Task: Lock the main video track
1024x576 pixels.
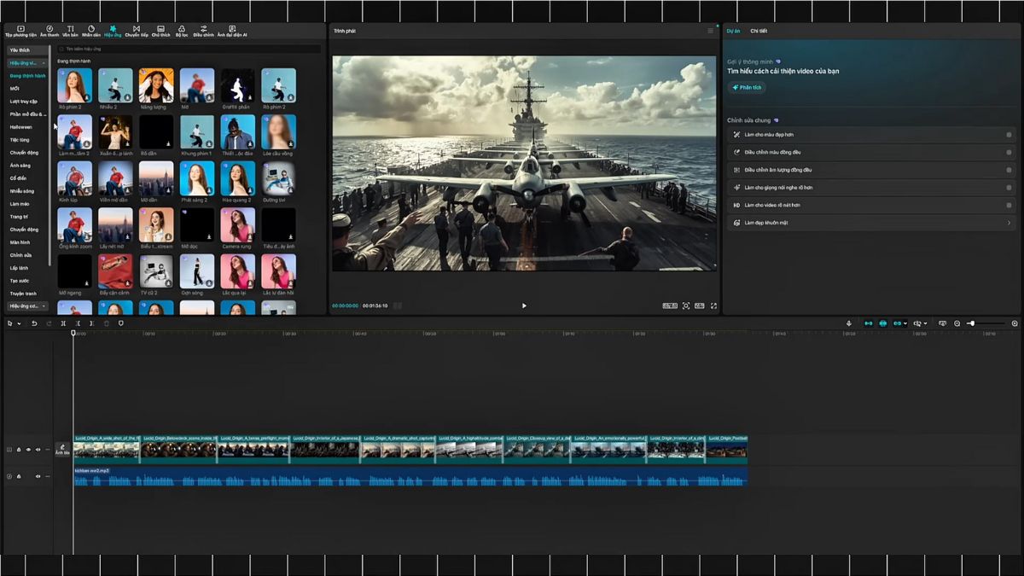Action: click(18, 449)
